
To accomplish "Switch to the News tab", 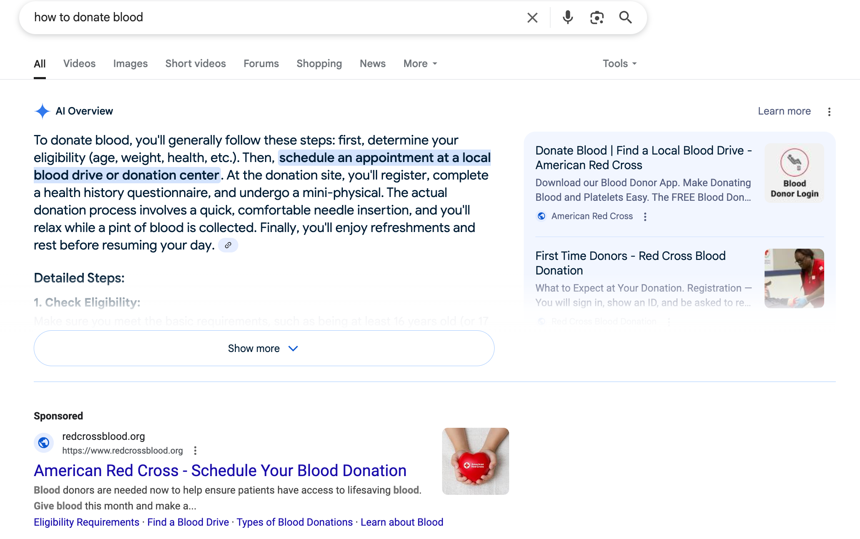I will pyautogui.click(x=372, y=64).
